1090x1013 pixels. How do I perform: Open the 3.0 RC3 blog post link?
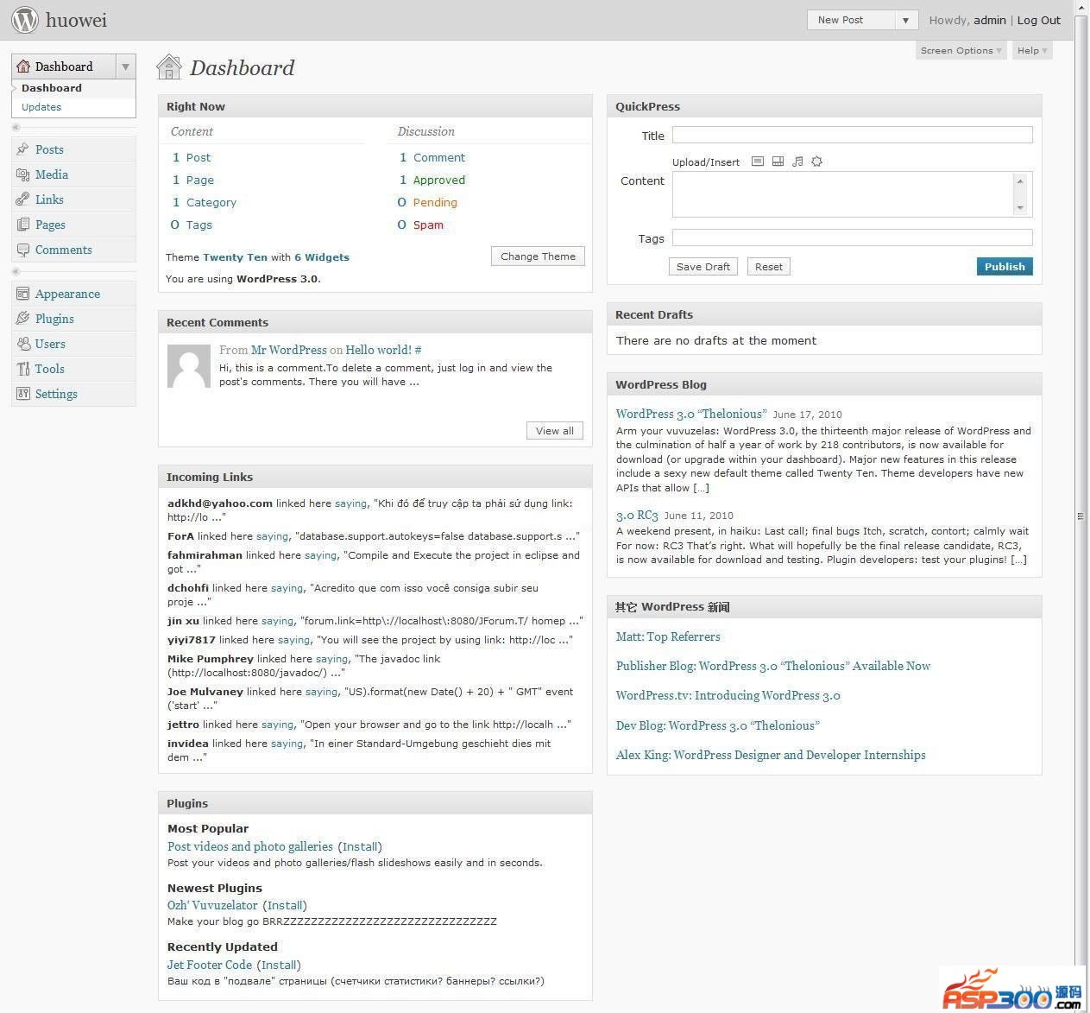(x=637, y=515)
